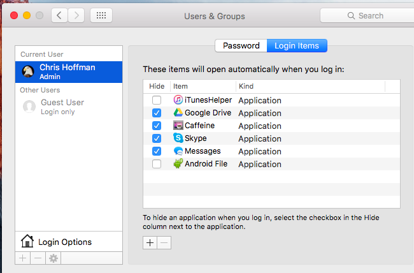Uncheck Hide checkbox for Google Drive
Image resolution: width=414 pixels, height=273 pixels.
157,113
